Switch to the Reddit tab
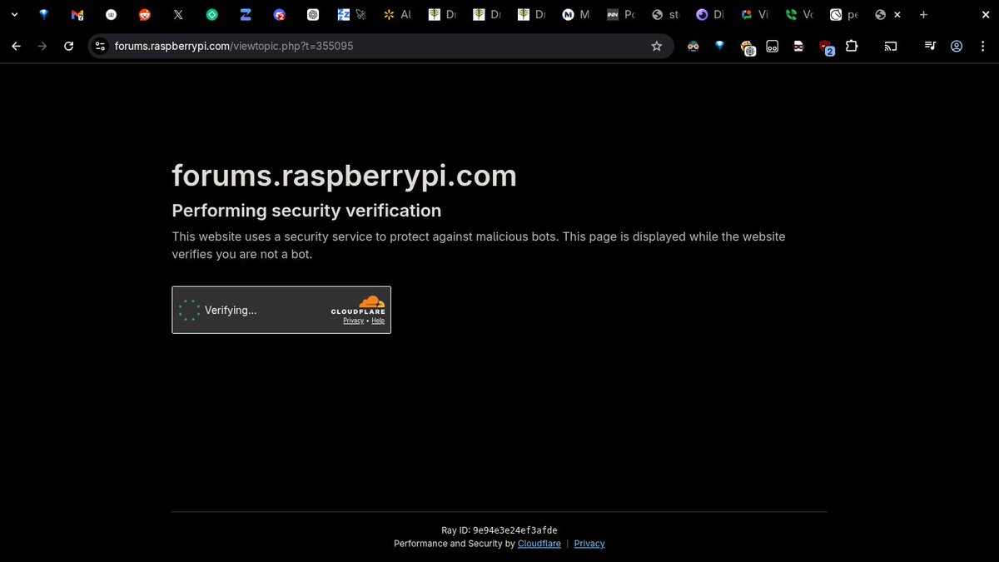The height and width of the screenshot is (562, 999). [145, 15]
